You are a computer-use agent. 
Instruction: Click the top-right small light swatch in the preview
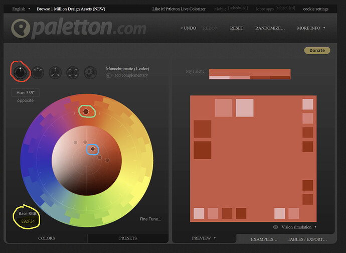308,104
